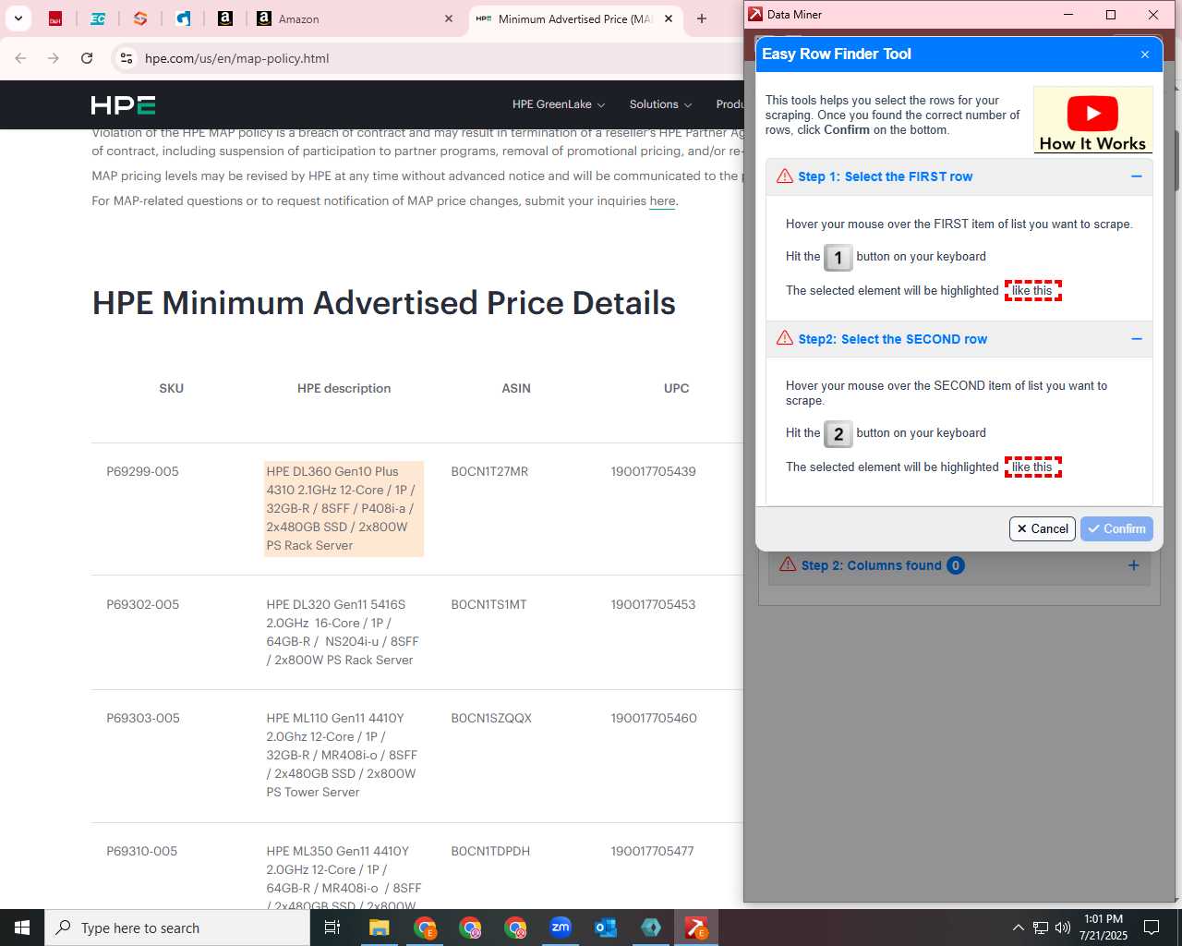Screen dimensions: 1182x946
Task: Click the Columns found count badge
Action: (x=956, y=565)
